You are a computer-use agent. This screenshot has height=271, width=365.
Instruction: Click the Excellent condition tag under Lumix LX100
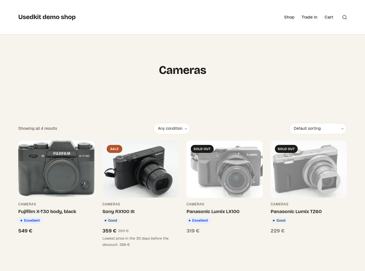(198, 221)
